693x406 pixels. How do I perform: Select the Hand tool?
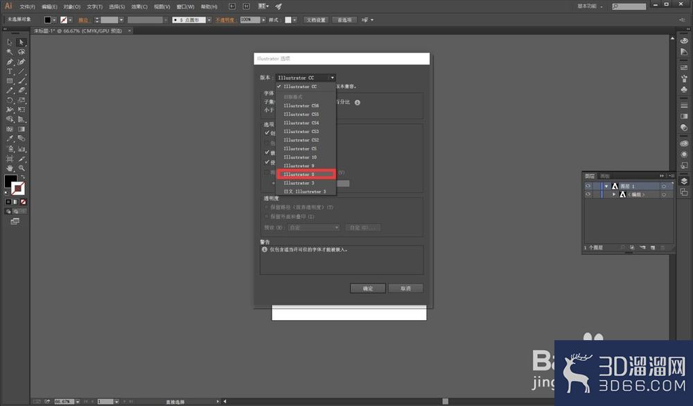(x=10, y=168)
